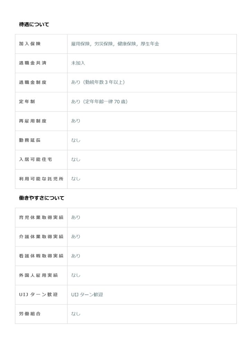The width and height of the screenshot is (251, 355).
Task: Click the 加入保険 row label
Action: tap(30, 44)
